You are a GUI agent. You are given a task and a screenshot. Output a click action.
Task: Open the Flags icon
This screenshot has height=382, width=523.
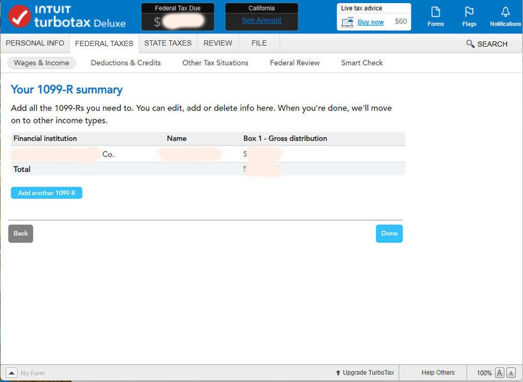pos(469,13)
